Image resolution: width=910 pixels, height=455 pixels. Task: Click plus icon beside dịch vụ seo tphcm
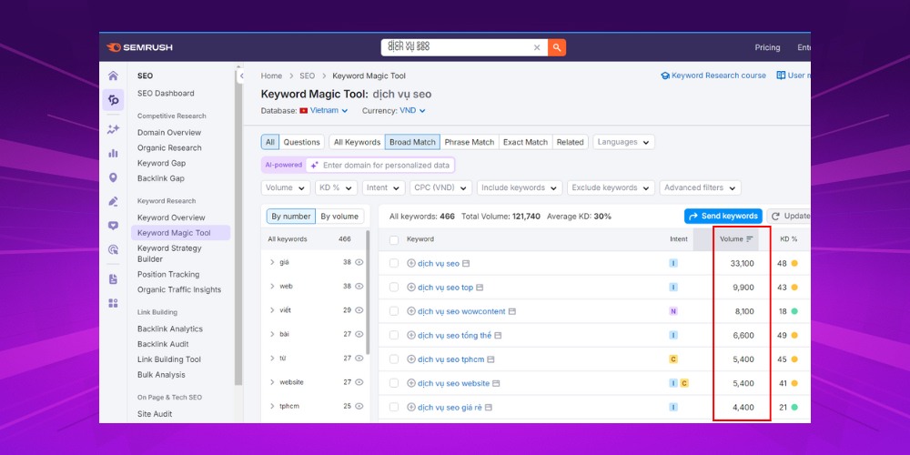[411, 359]
